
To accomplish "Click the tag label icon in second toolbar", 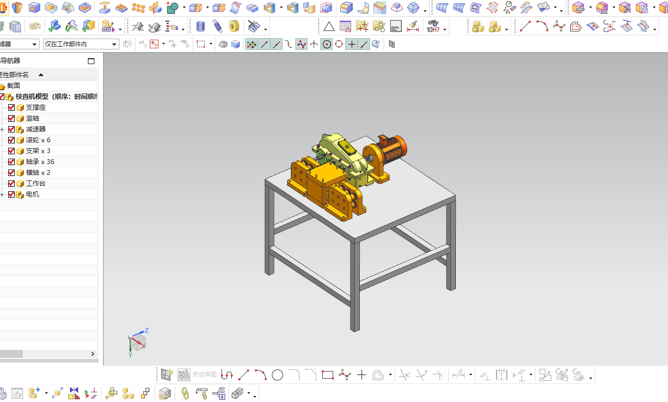I will (x=35, y=26).
